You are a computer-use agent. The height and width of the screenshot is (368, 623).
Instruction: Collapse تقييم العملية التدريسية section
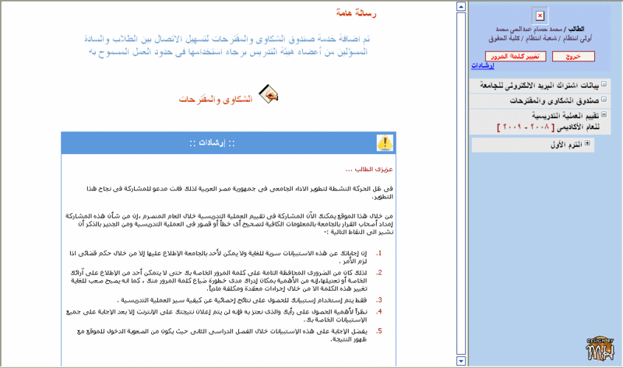click(x=604, y=114)
